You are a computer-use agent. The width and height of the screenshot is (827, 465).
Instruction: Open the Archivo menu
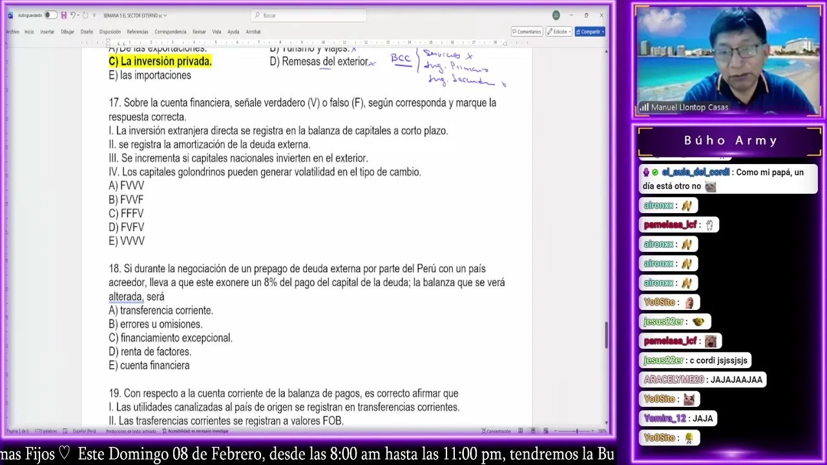[x=12, y=32]
